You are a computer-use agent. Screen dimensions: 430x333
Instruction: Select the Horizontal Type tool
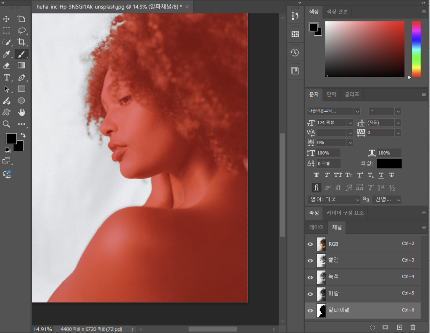pos(7,77)
